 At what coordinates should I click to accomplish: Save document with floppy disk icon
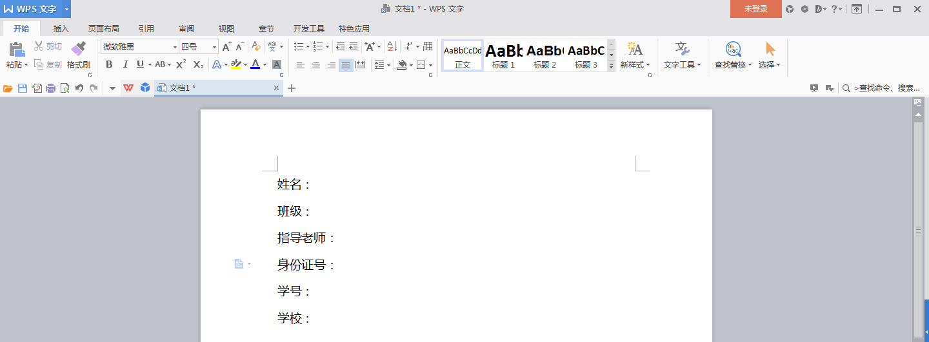pos(23,88)
